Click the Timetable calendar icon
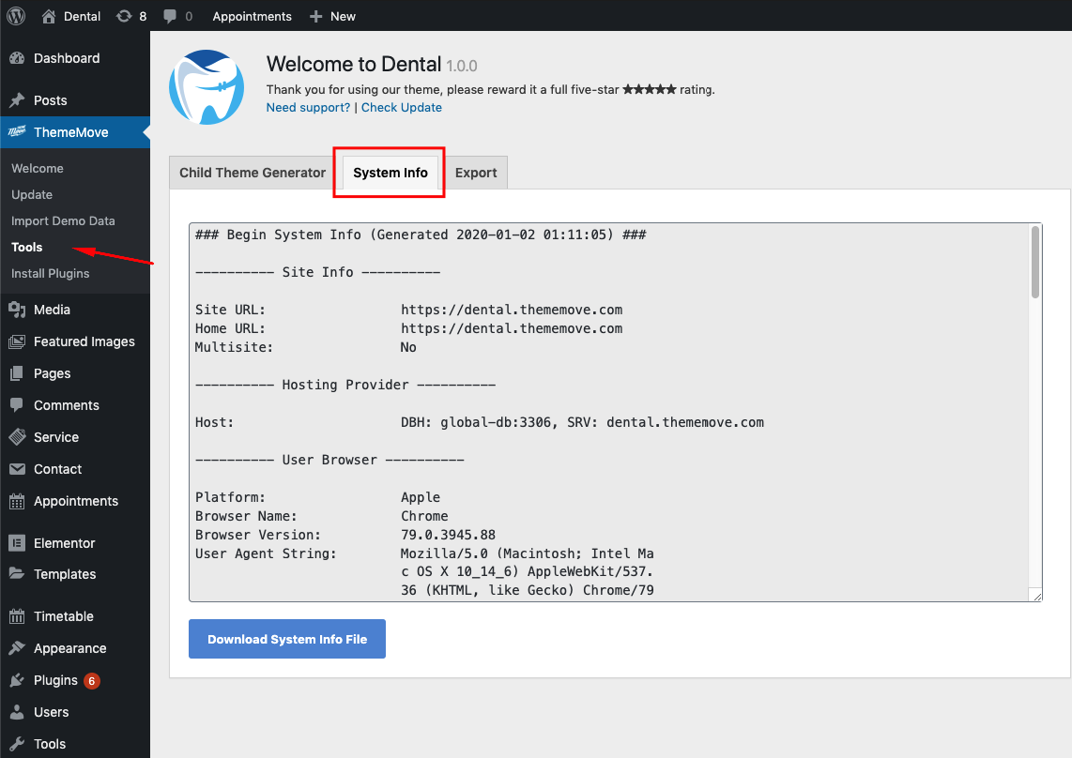 click(x=17, y=616)
